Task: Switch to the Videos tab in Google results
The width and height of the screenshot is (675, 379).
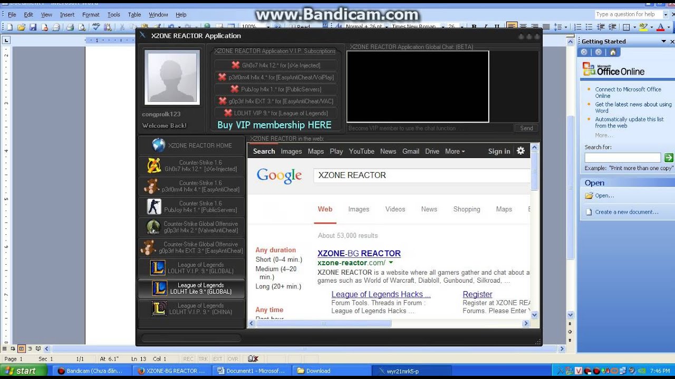Action: [x=395, y=209]
